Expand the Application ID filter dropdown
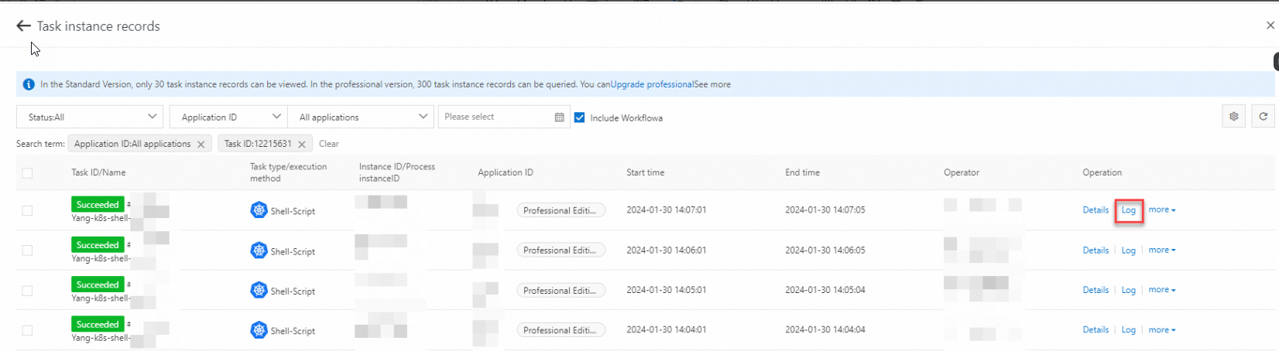Screen dimensions: 1279x351 tap(229, 117)
